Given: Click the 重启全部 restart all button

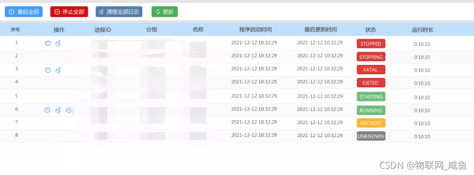Looking at the screenshot, I should point(24,12).
